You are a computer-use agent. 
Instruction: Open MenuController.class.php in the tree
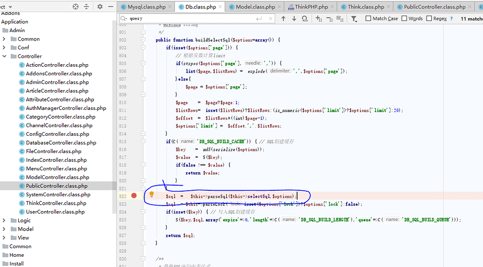pos(56,168)
